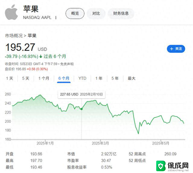Click the 260 y-axis label
The image size is (193, 173).
pos(8,94)
